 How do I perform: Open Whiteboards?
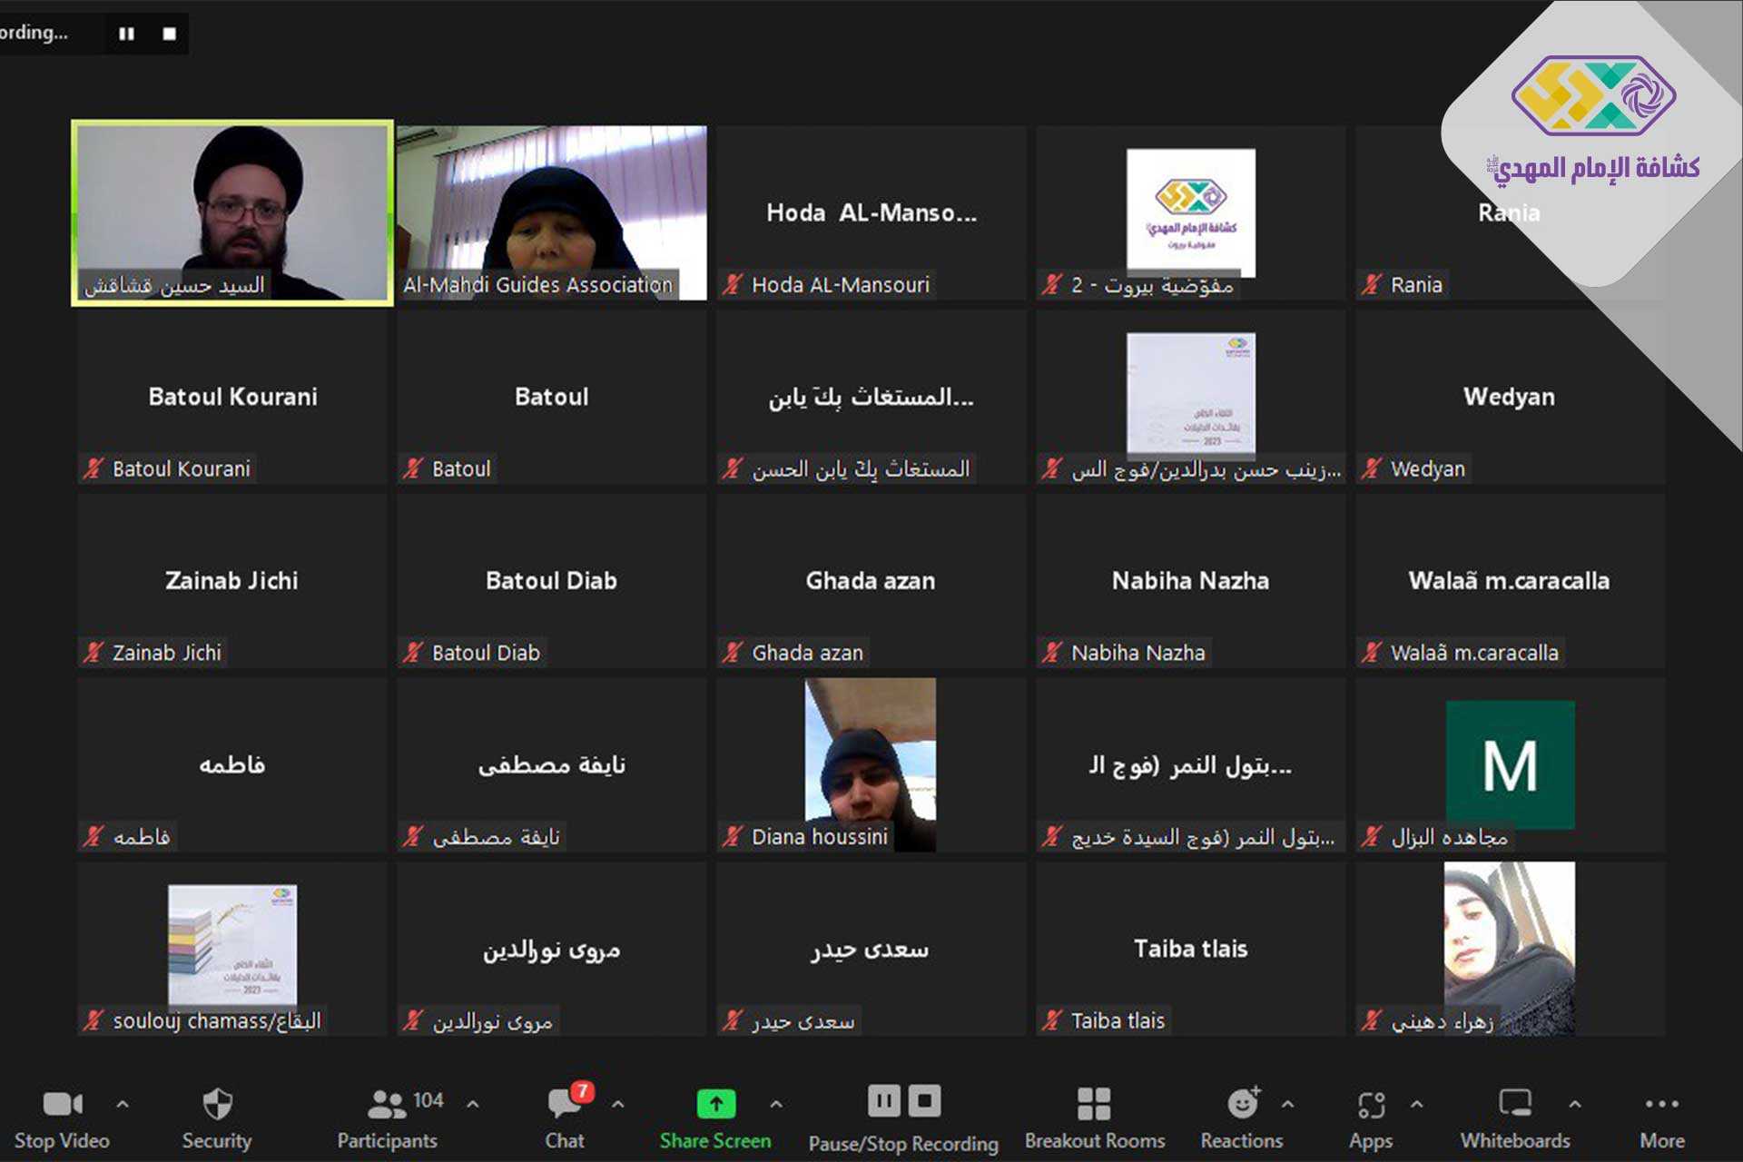coord(1514,1104)
